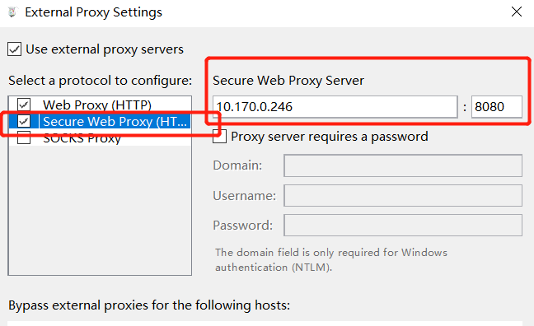Click the Username input field
Image resolution: width=534 pixels, height=326 pixels.
click(403, 195)
